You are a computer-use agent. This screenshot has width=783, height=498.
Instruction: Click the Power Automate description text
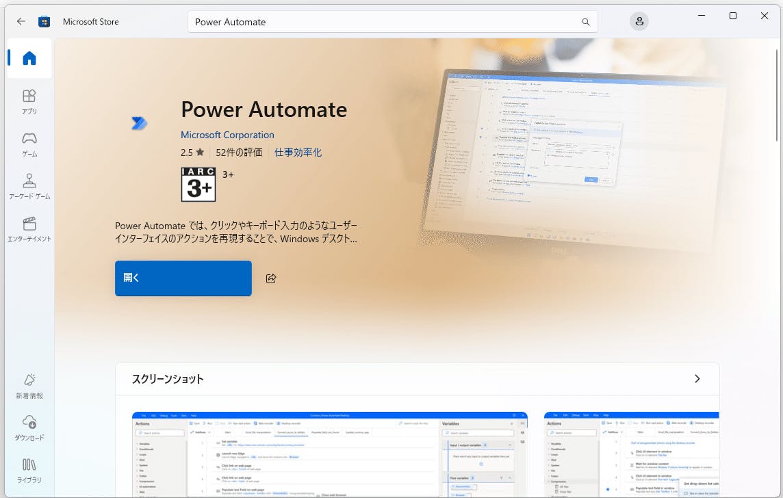[x=236, y=232]
